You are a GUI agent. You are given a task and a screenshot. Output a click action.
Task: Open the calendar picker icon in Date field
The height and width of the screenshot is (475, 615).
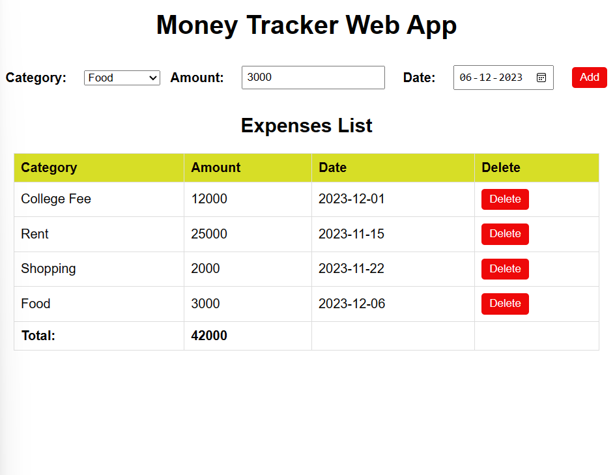[541, 78]
